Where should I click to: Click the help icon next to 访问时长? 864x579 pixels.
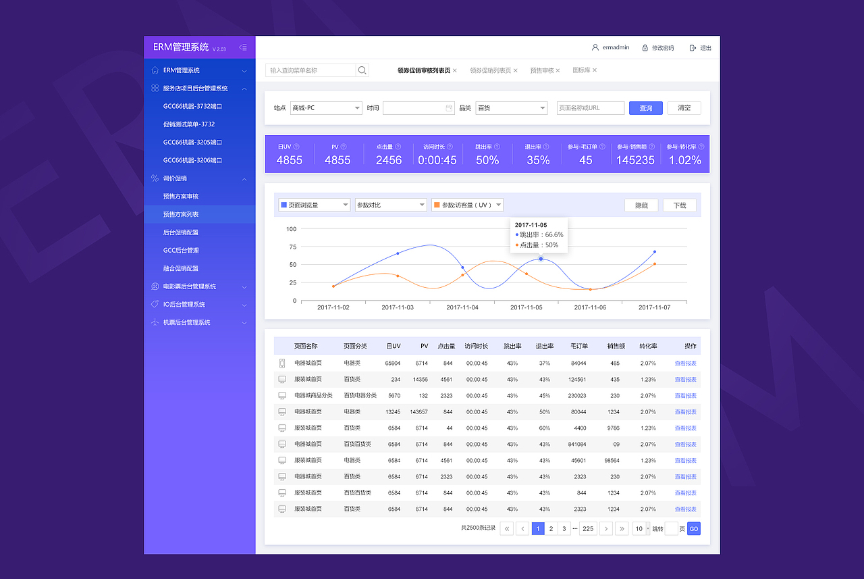pyautogui.click(x=450, y=147)
